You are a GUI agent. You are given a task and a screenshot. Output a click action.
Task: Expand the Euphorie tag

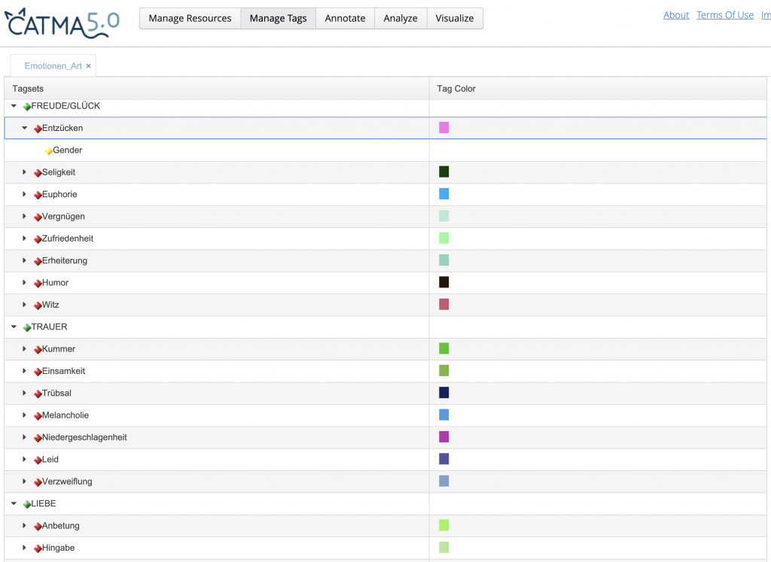(x=24, y=194)
